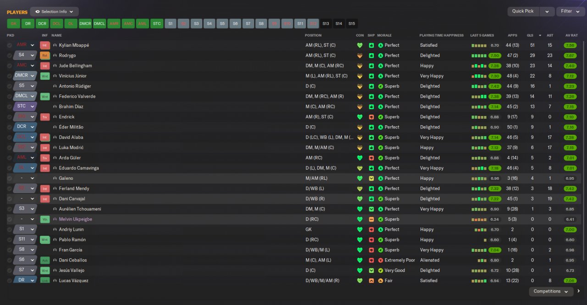
Task: Sort by the AV RAT column header
Action: pos(571,35)
